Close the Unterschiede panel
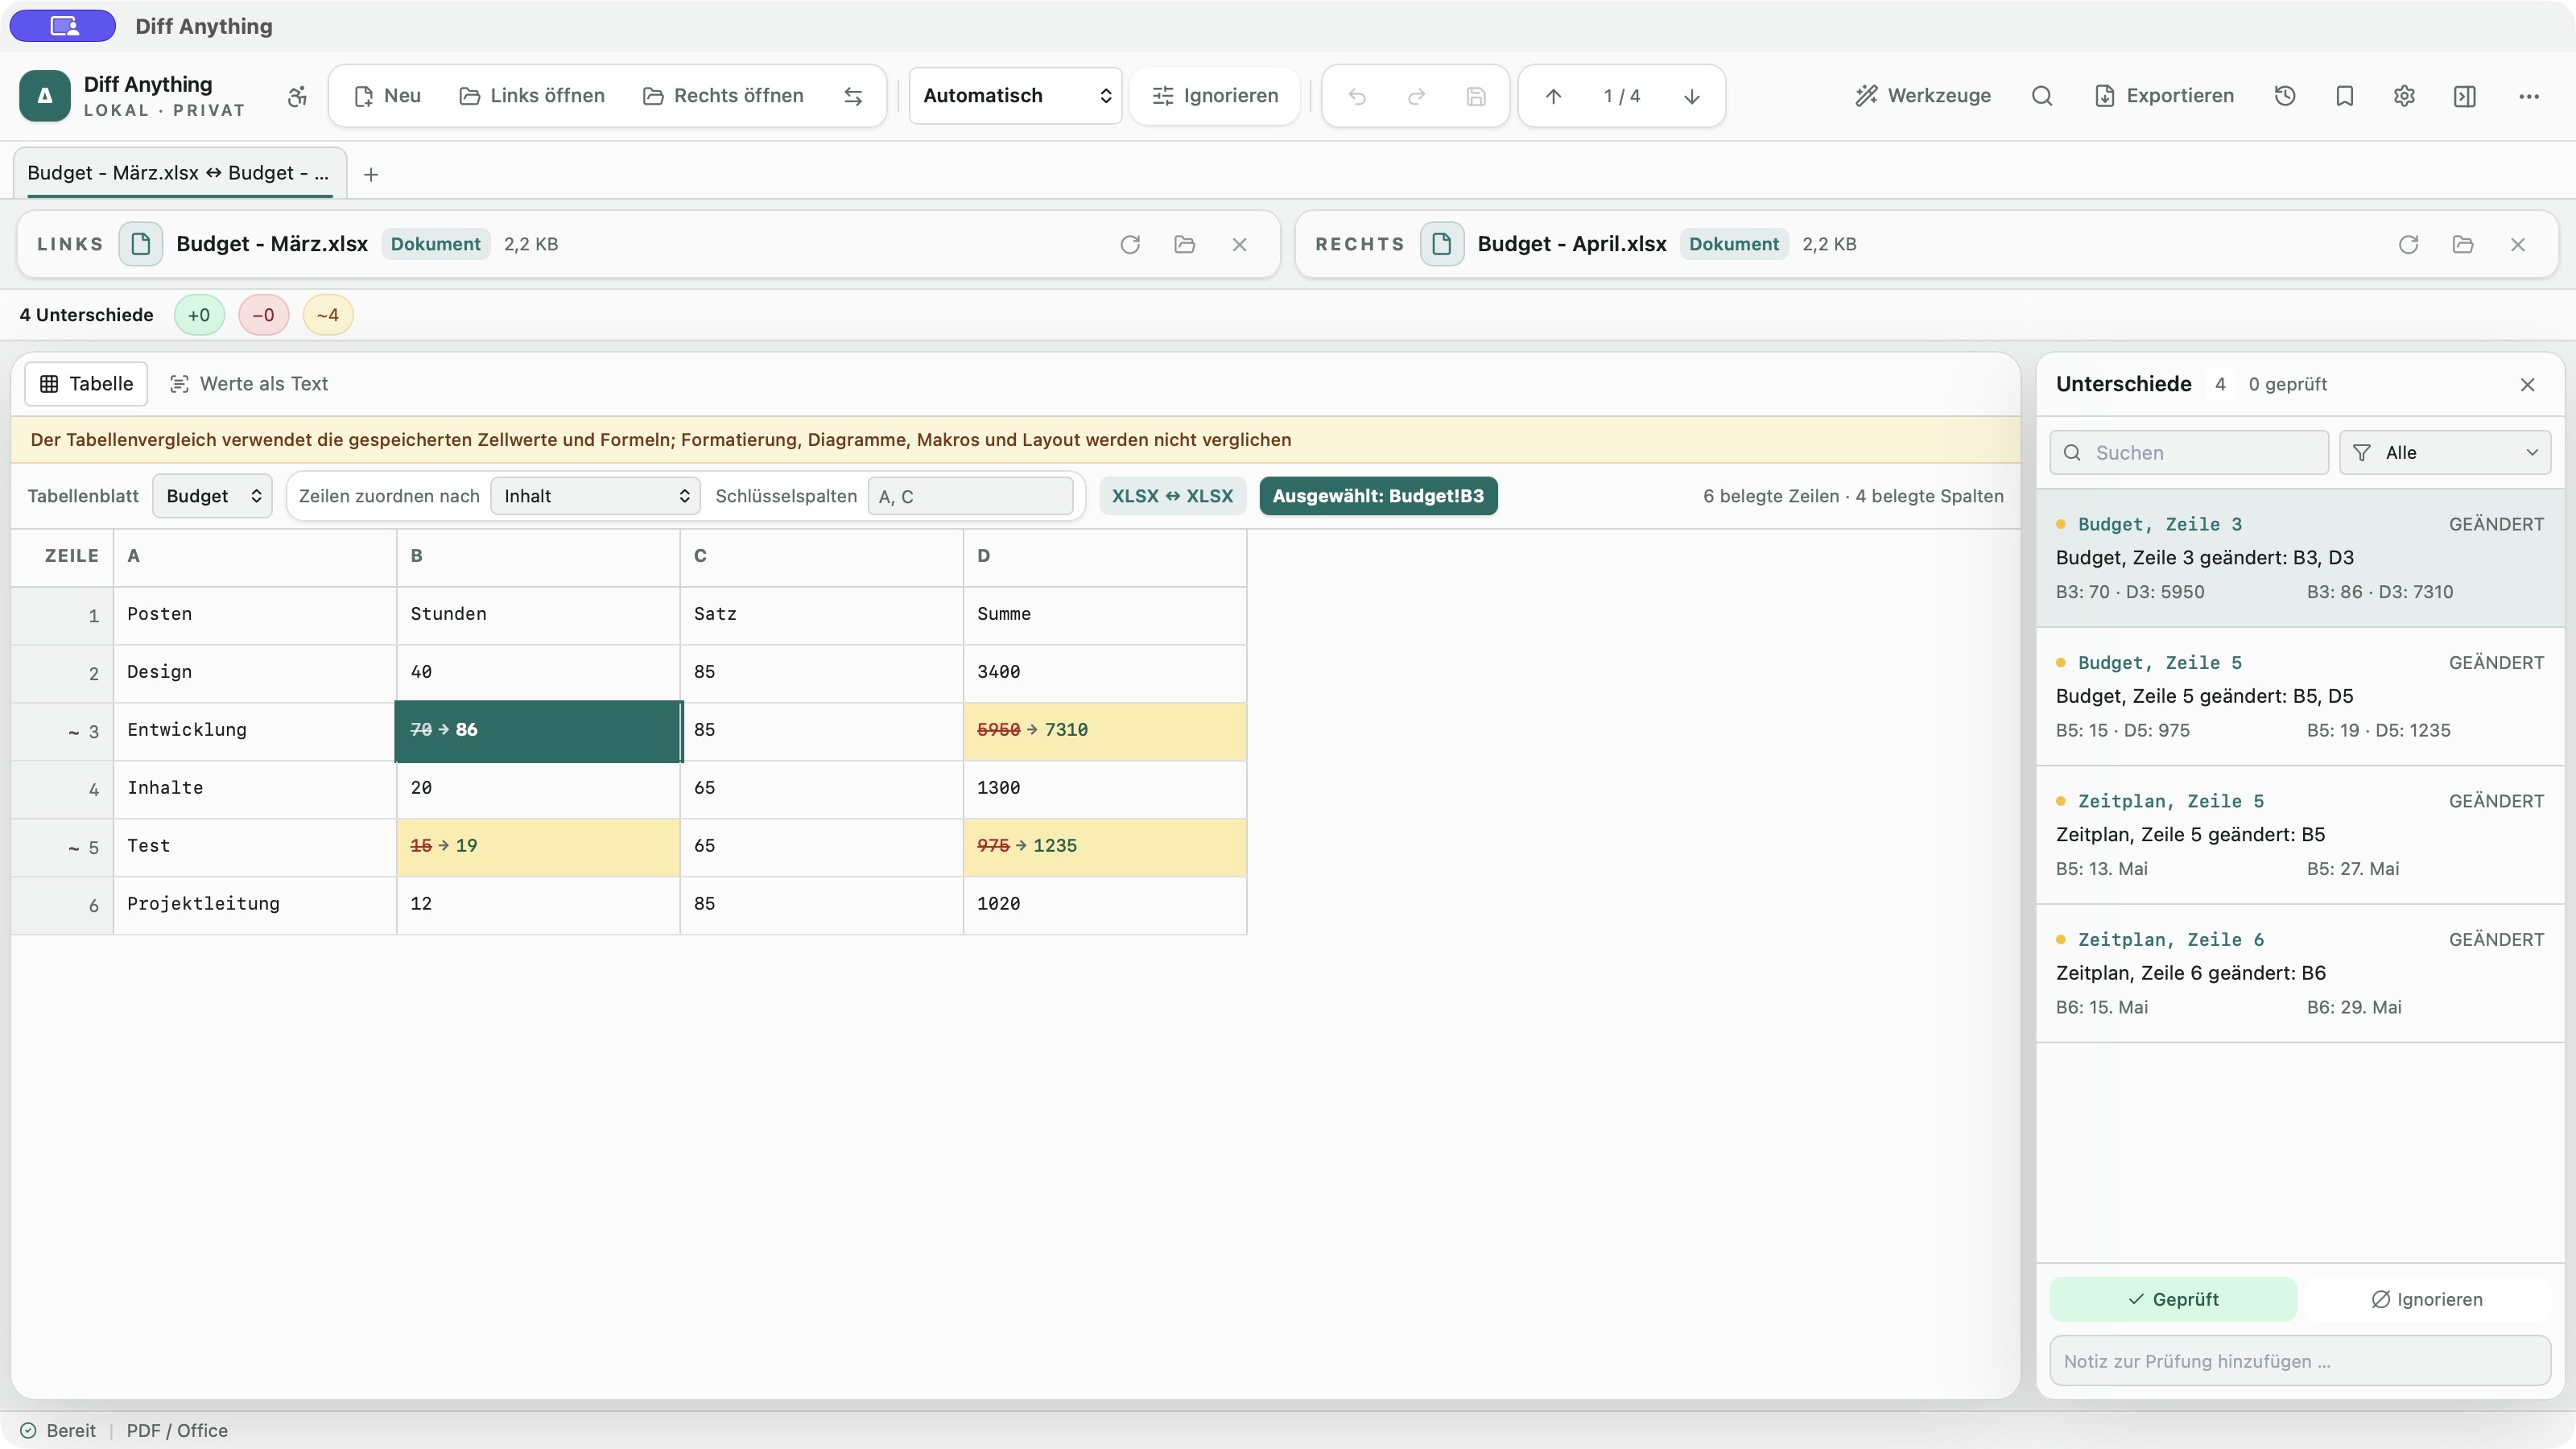 [x=2527, y=385]
